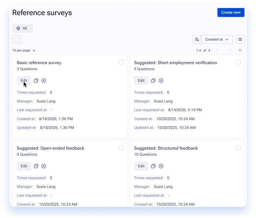The image size is (256, 218).
Task: Toggle sort direction icon
Action: click(197, 39)
